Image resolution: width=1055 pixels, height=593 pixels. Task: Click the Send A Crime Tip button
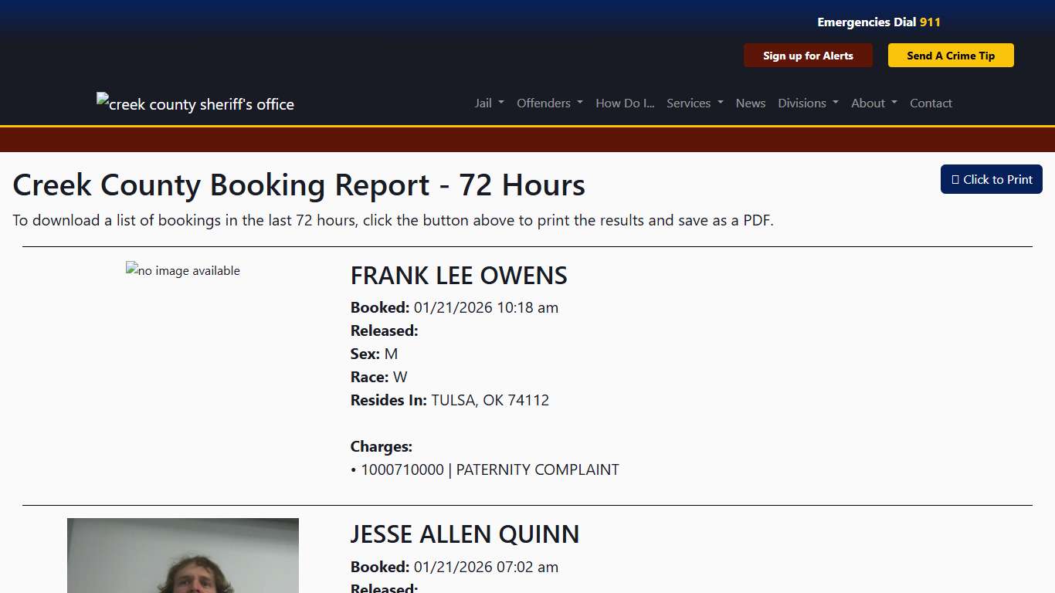click(x=951, y=55)
